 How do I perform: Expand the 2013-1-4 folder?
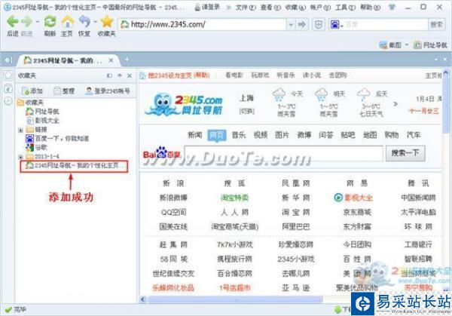21,157
